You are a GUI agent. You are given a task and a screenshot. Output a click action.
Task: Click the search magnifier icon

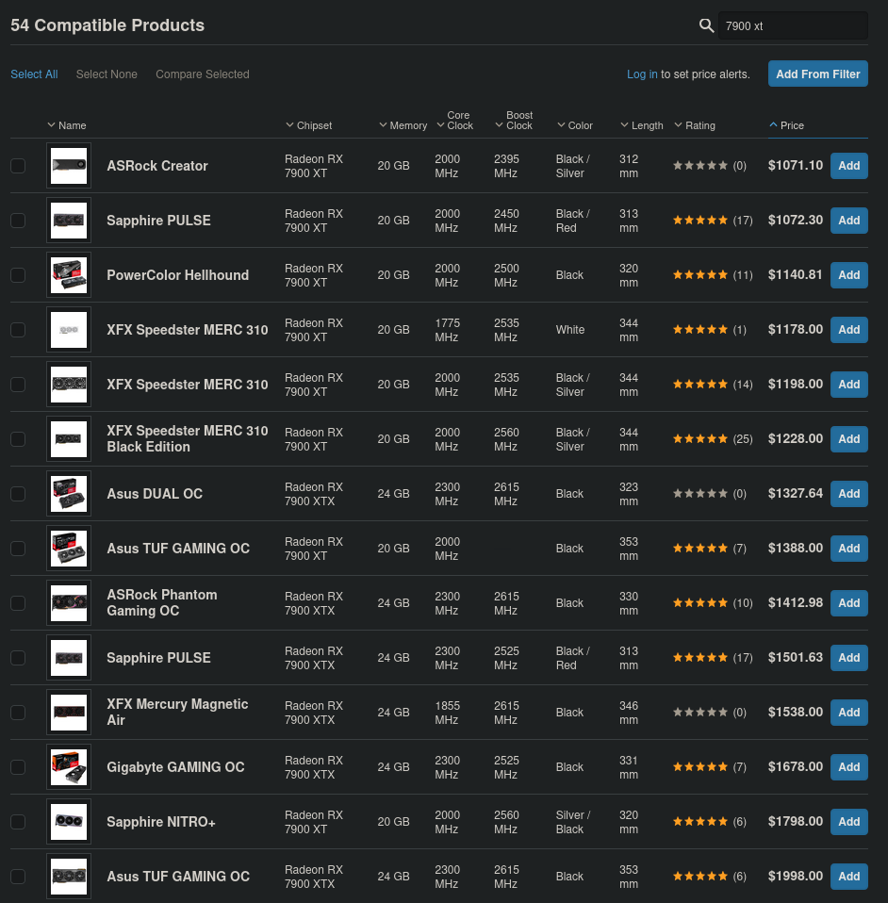tap(706, 25)
